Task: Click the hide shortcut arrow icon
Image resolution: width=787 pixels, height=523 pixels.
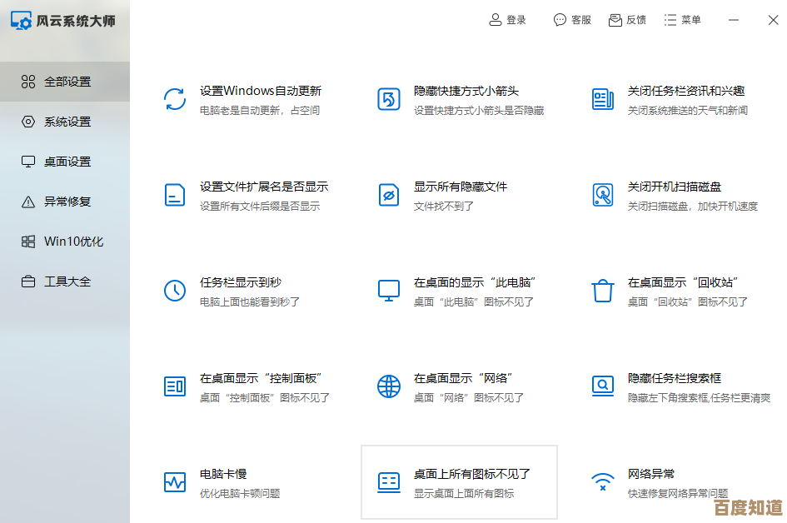Action: click(x=389, y=100)
